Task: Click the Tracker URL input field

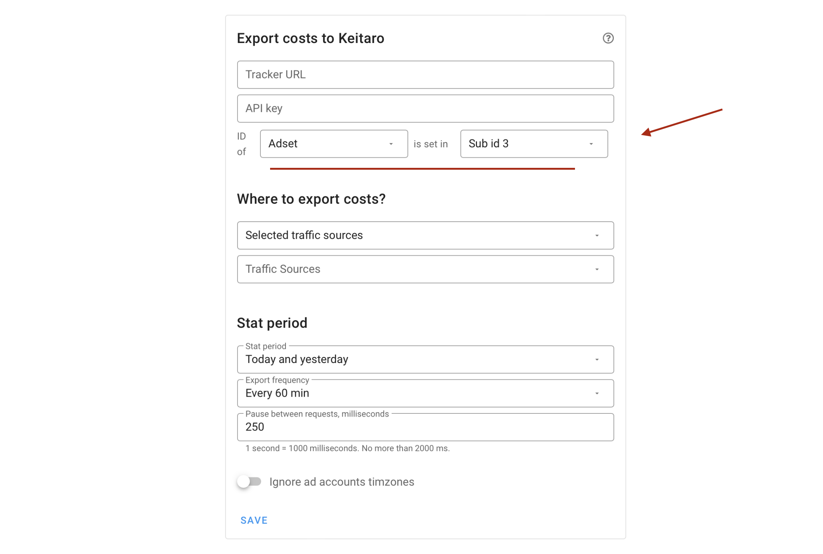Action: coord(425,75)
